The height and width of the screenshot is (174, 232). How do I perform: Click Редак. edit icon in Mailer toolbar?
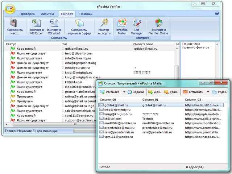(x=214, y=92)
